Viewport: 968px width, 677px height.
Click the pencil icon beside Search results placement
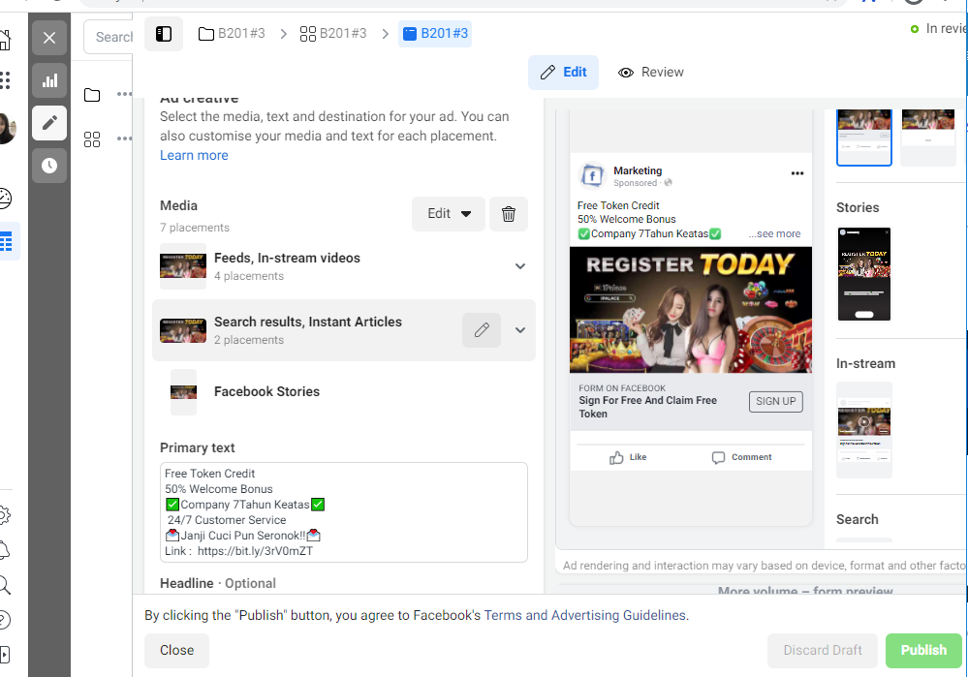coord(482,330)
